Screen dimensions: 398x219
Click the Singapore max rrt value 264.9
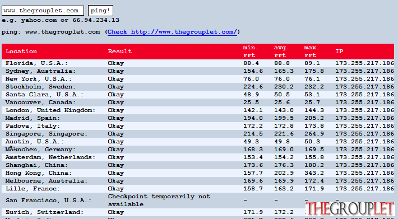point(314,134)
